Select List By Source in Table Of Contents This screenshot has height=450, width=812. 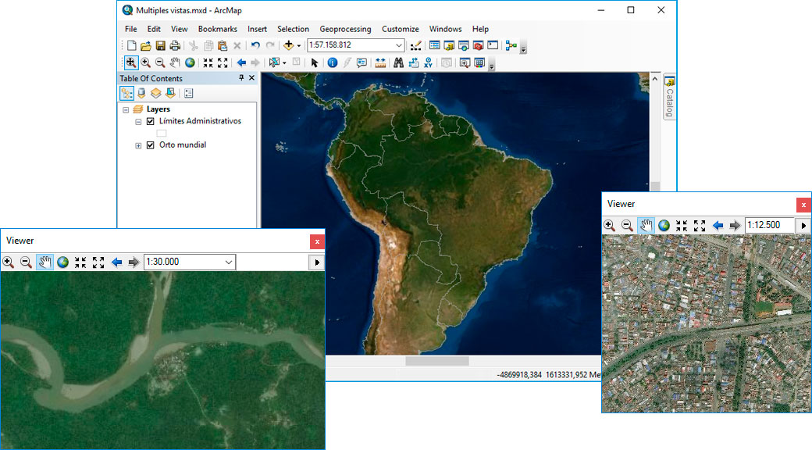click(x=141, y=93)
